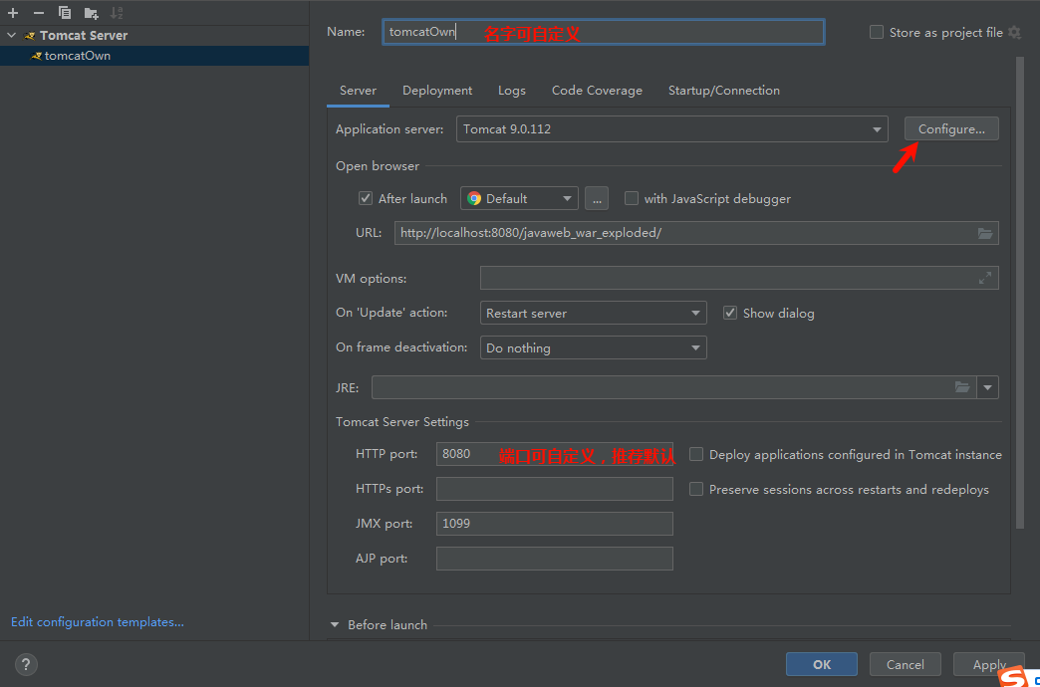Switch to the Server tab

pos(359,91)
